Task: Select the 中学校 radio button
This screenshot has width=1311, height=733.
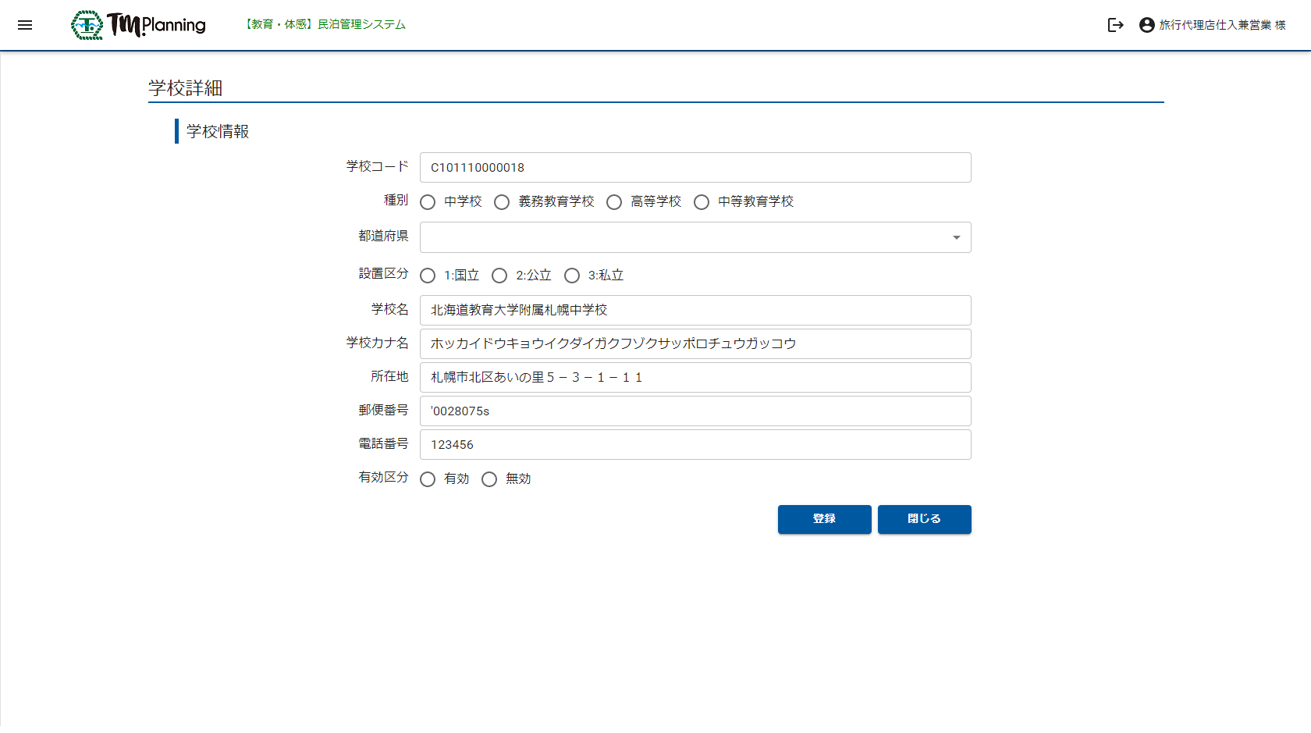Action: click(428, 202)
